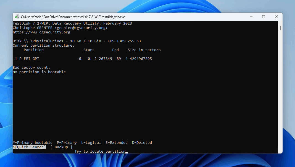Click 'Christophe GRENIER' author name
Screen dimensions: 295x167
33,28
